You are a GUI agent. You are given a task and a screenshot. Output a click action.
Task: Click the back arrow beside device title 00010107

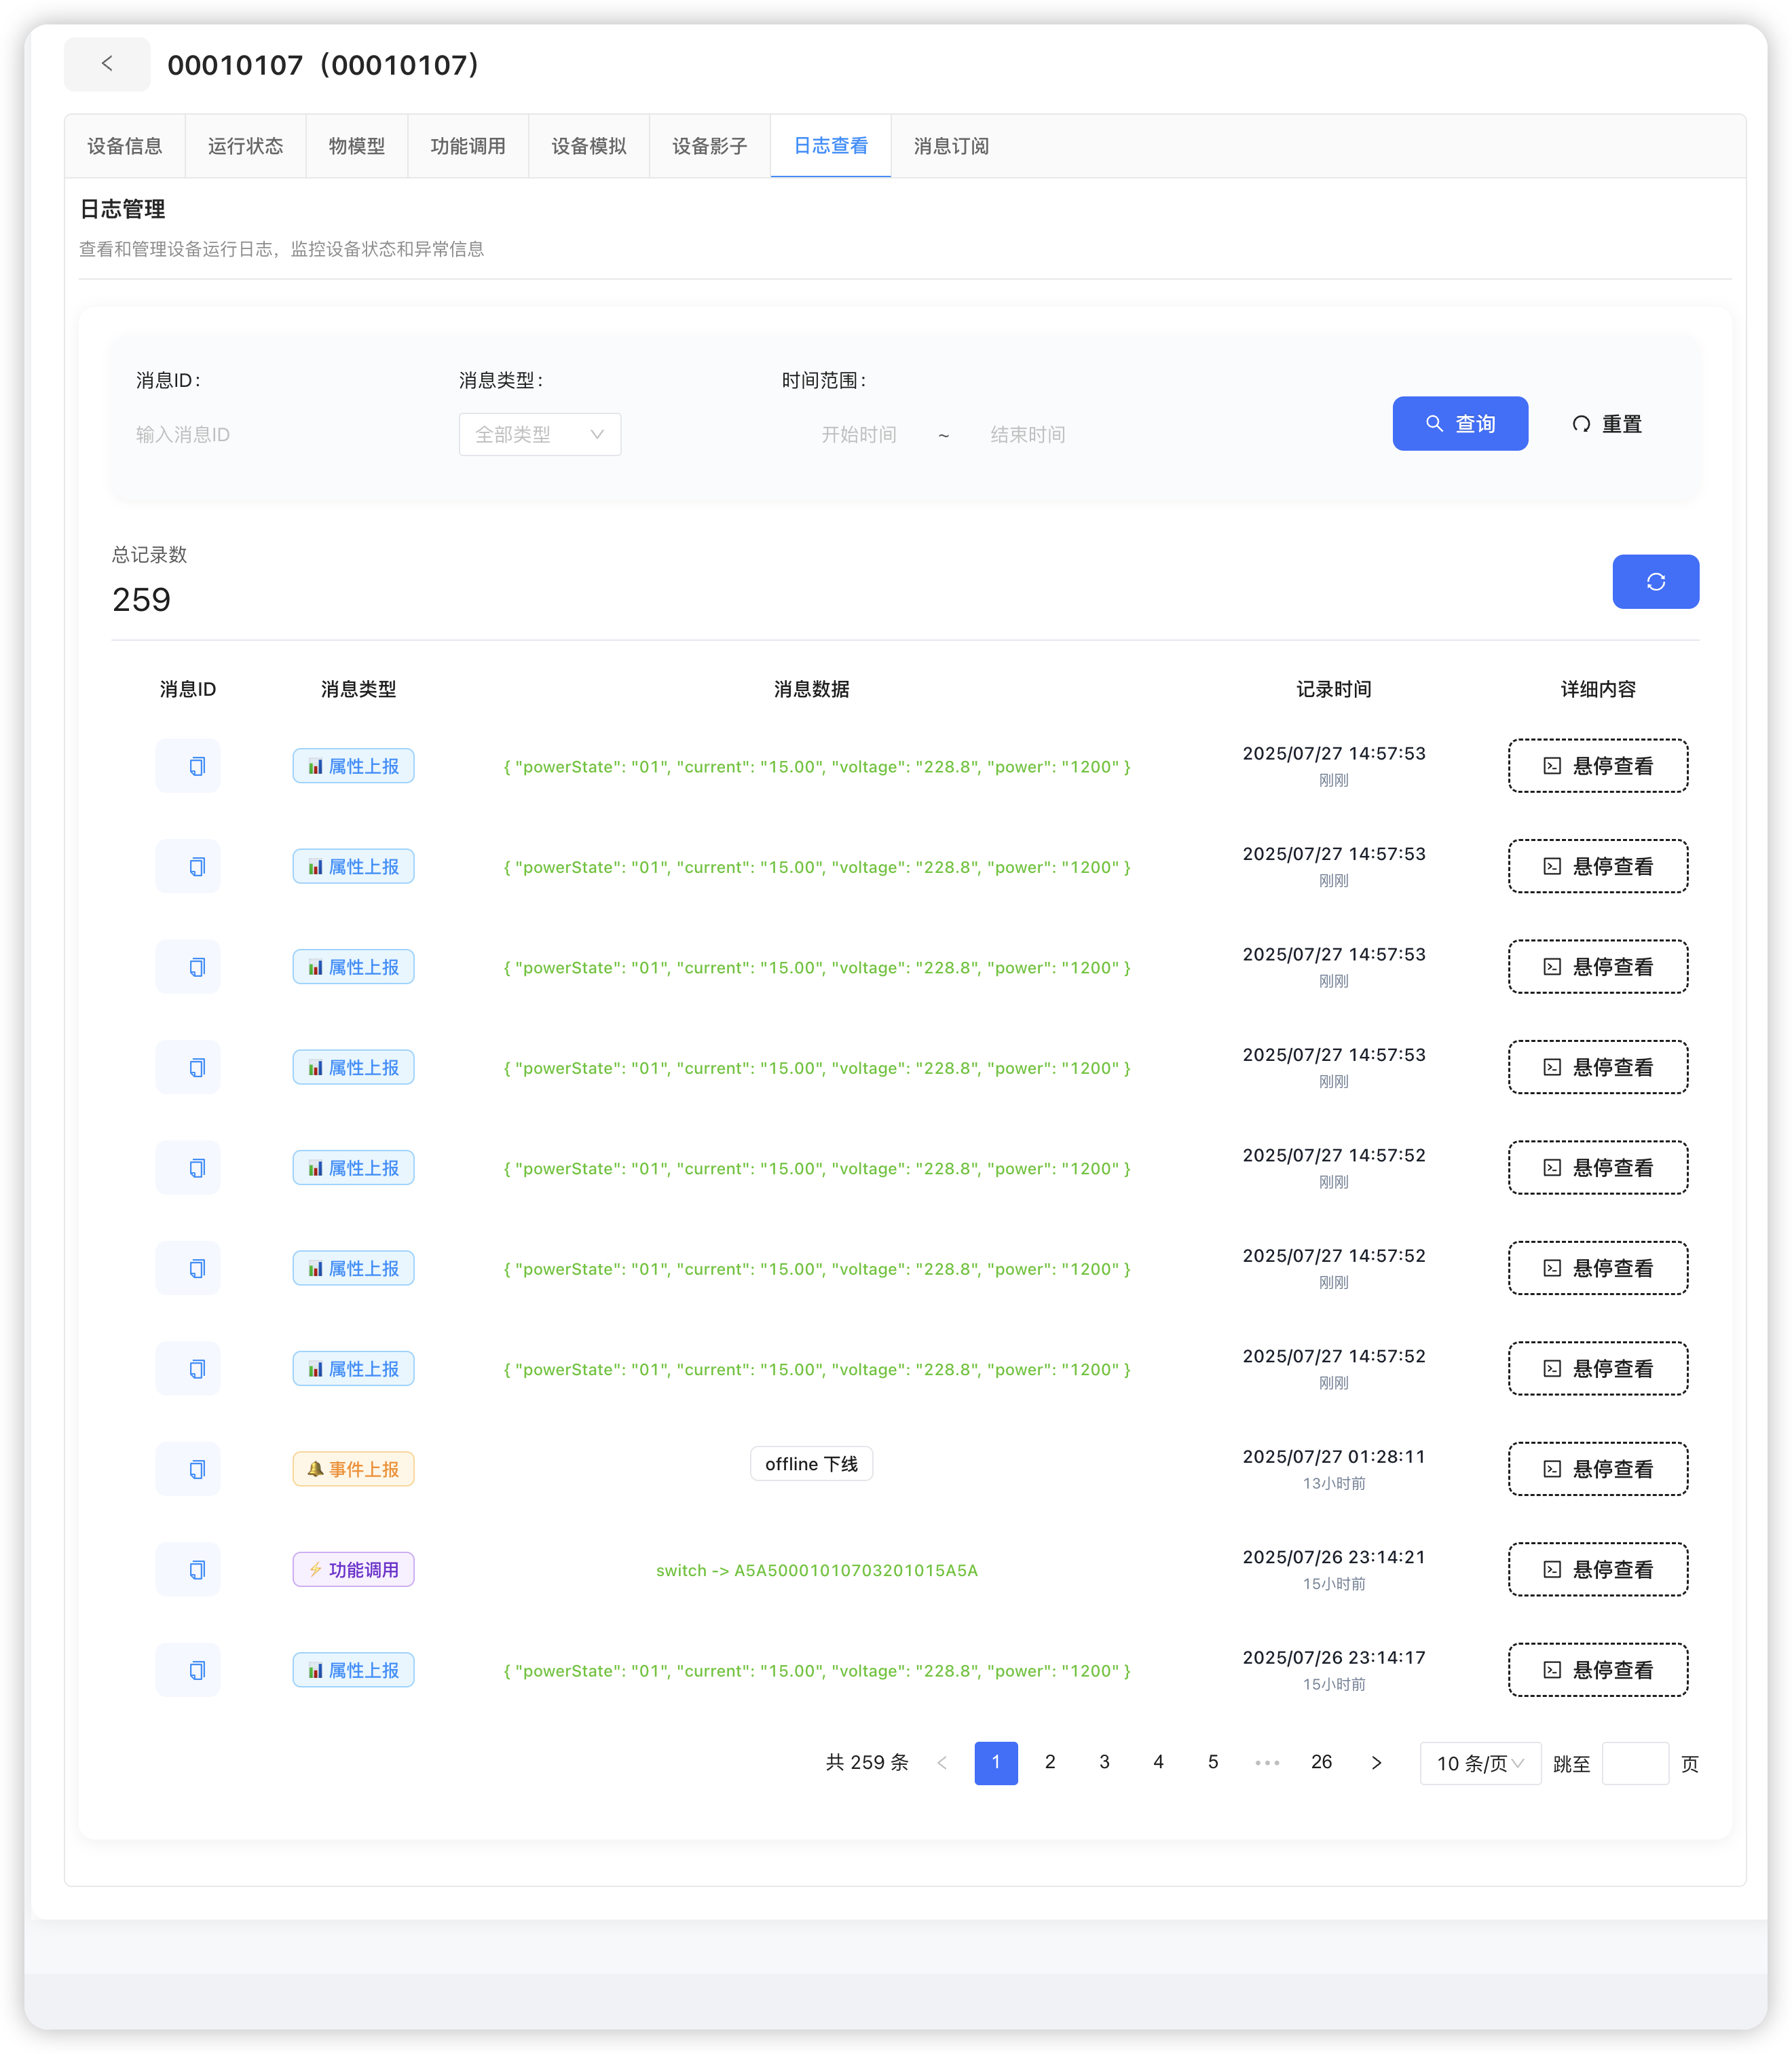click(x=106, y=63)
